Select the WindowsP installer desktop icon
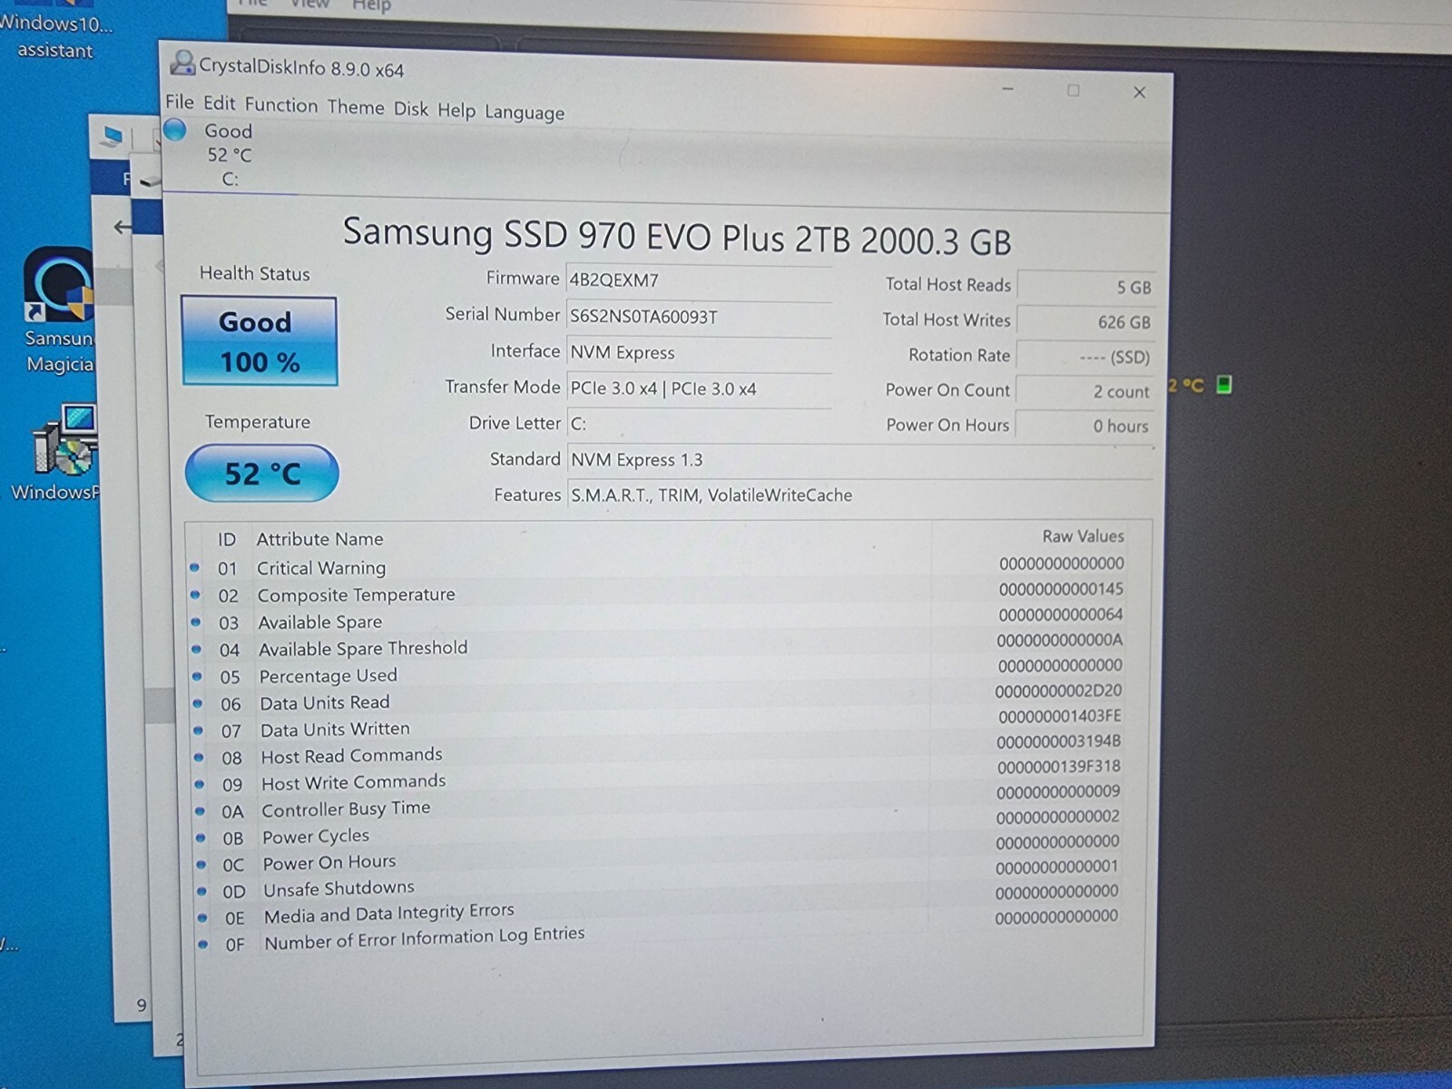The height and width of the screenshot is (1089, 1452). tap(56, 454)
